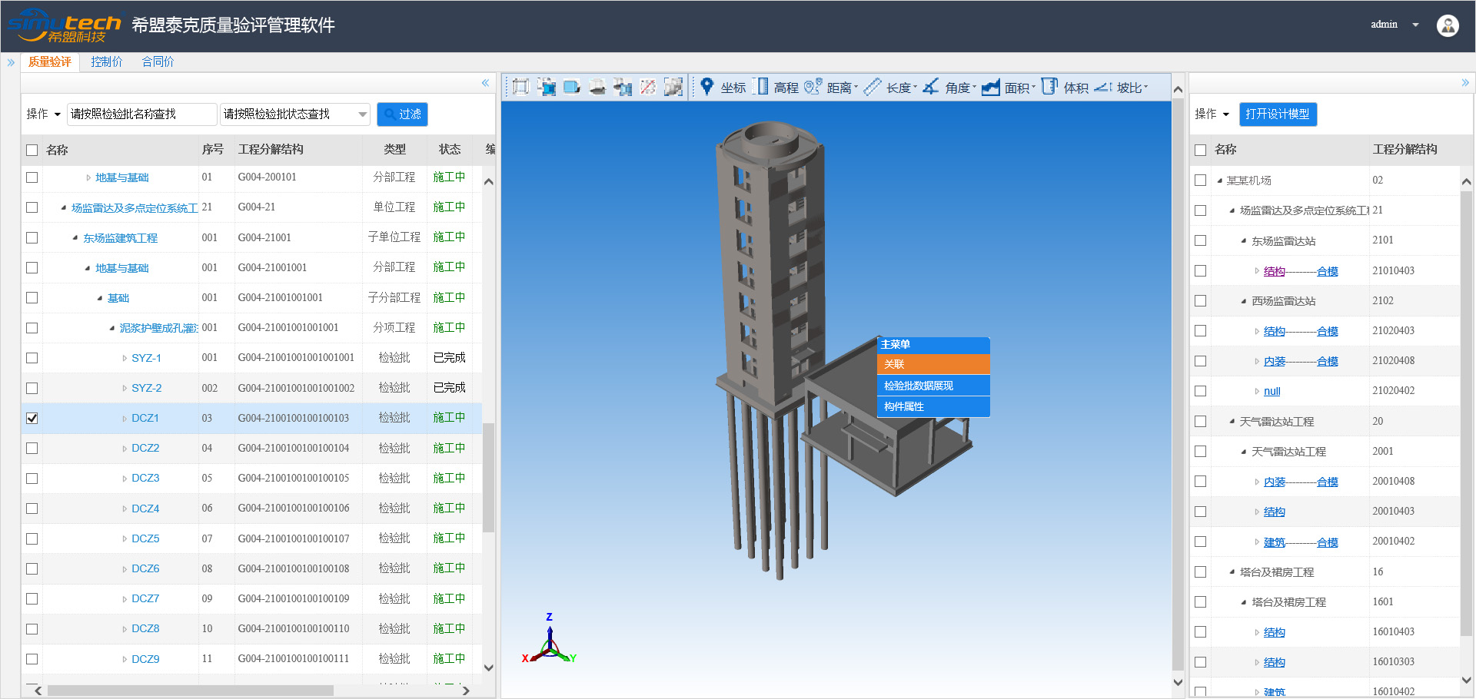Click the XYZ axis orientation gizmo
Viewport: 1476px width, 699px height.
click(x=550, y=639)
